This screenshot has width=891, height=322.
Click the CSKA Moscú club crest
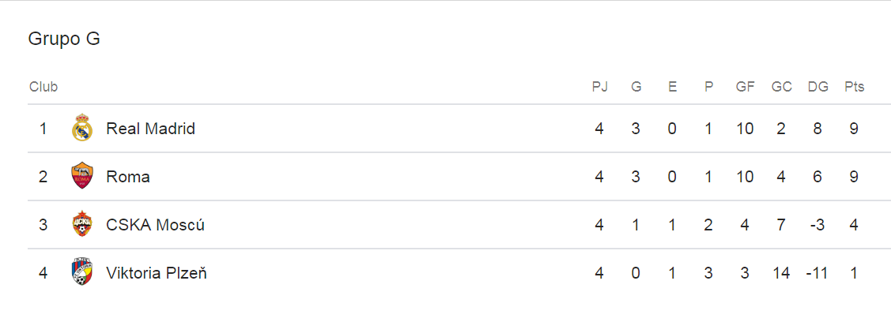click(82, 225)
